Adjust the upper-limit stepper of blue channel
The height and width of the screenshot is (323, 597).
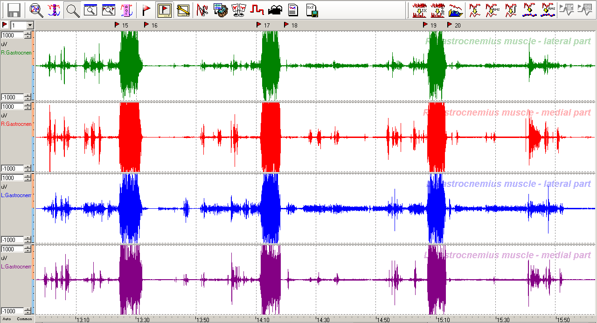28,178
